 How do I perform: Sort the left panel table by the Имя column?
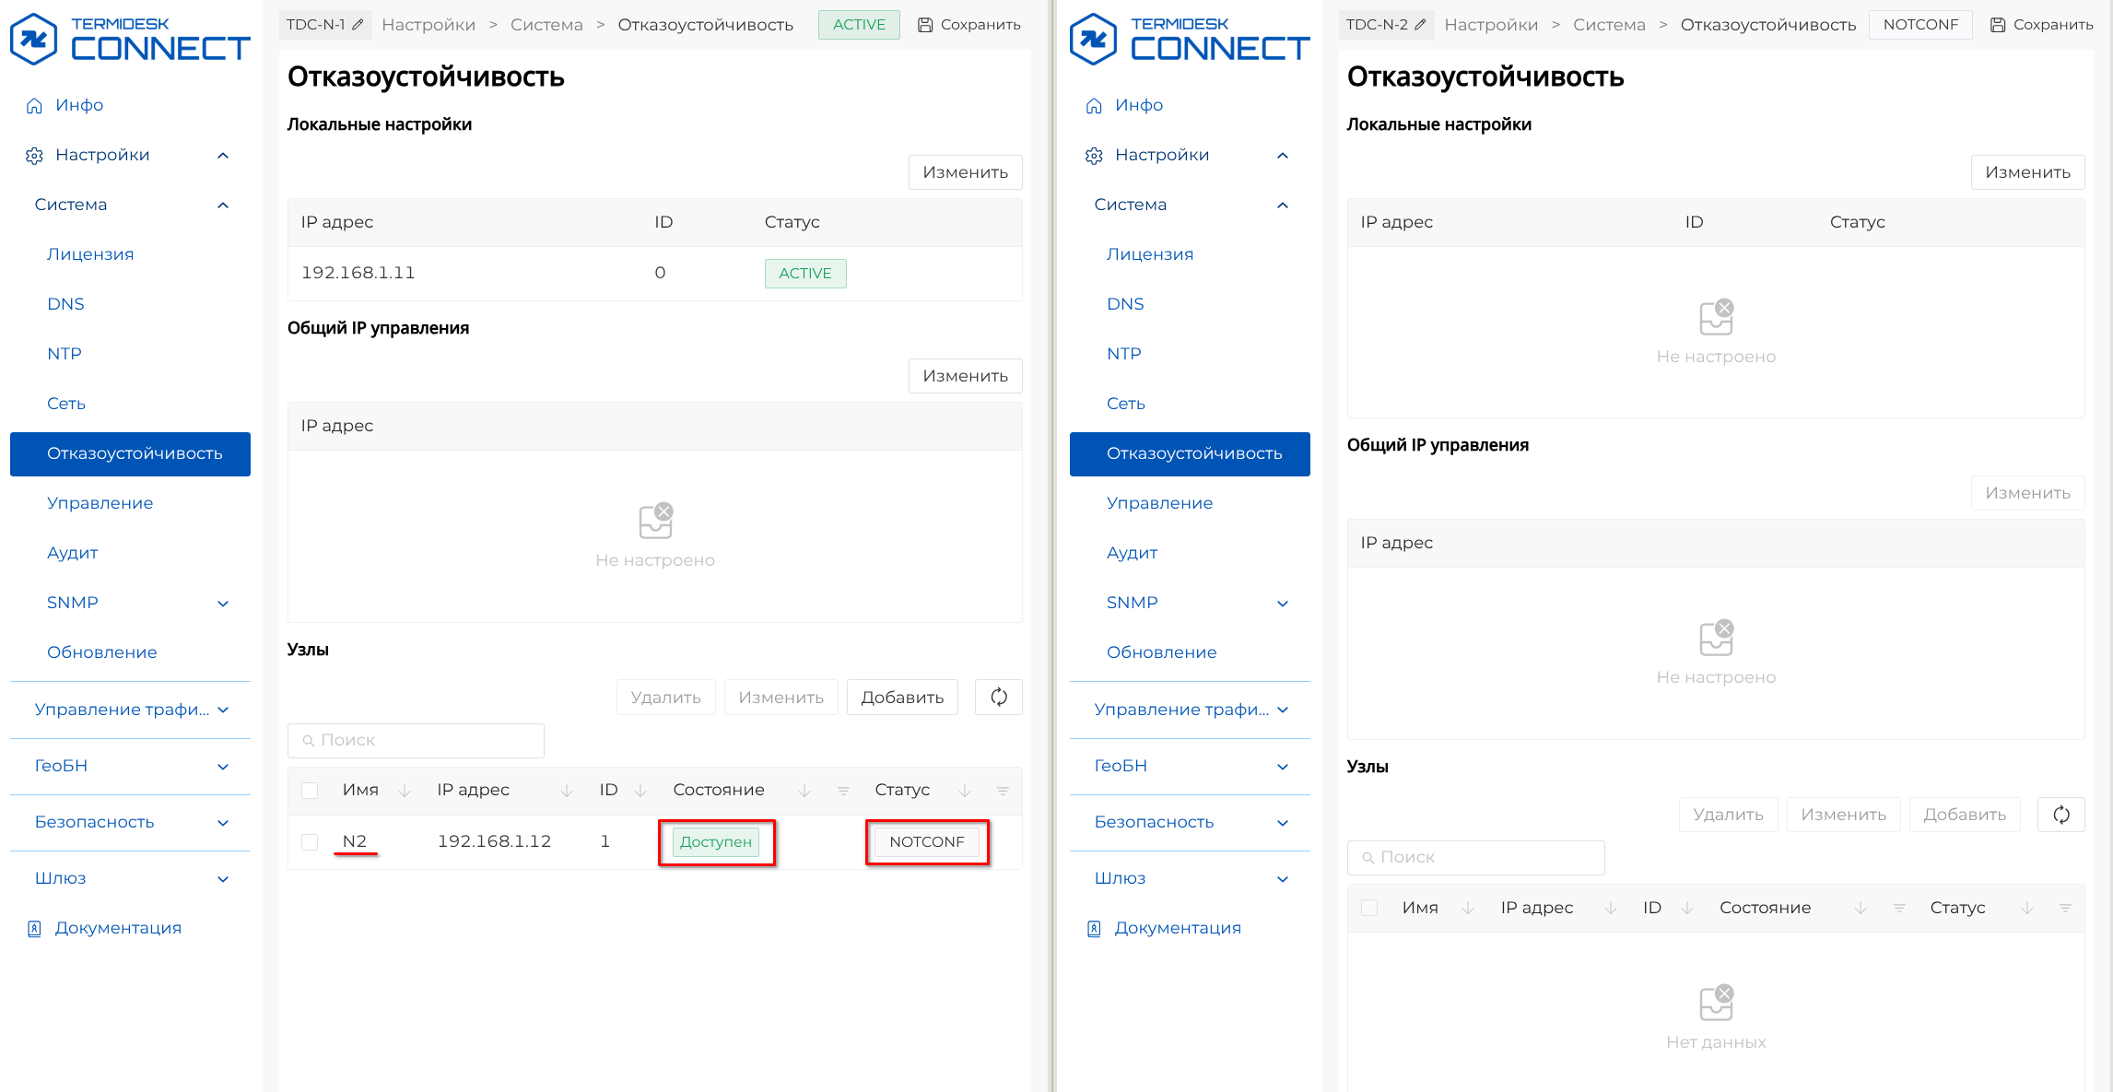pos(405,791)
